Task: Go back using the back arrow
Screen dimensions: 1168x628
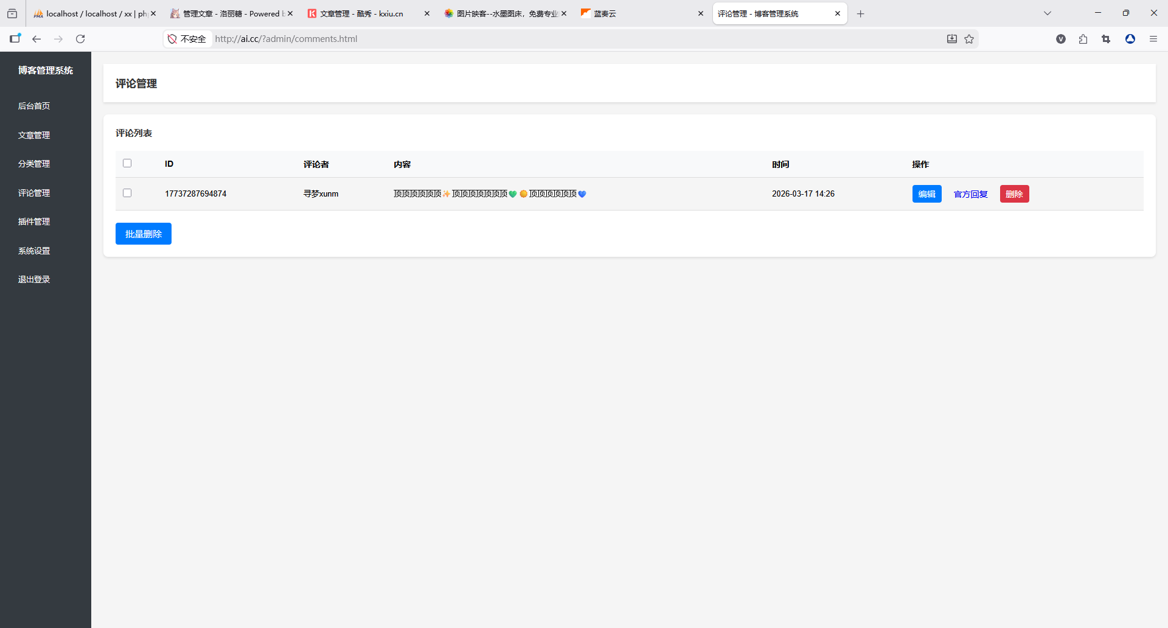Action: pyautogui.click(x=36, y=39)
